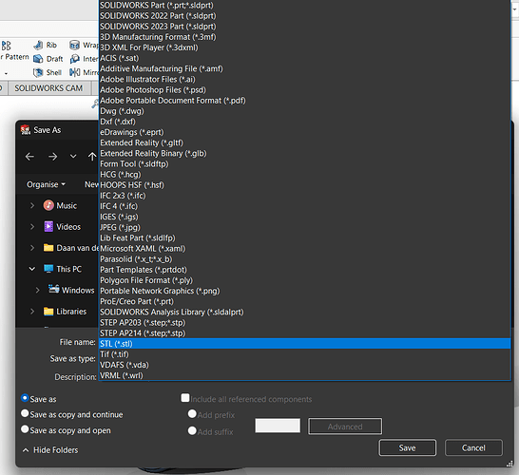Image resolution: width=519 pixels, height=475 pixels.
Task: Open the Organise dropdown menu
Action: [x=46, y=184]
